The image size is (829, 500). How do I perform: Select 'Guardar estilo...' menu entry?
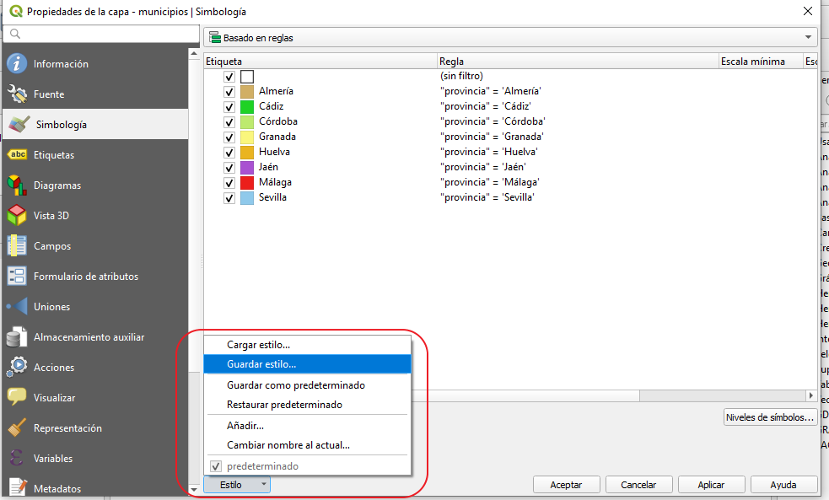point(307,364)
